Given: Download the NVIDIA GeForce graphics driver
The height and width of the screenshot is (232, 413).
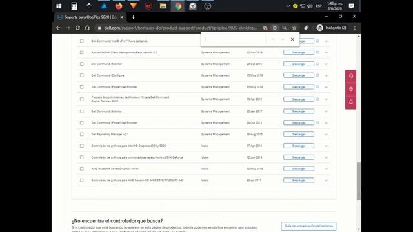Looking at the screenshot, I should [x=299, y=157].
